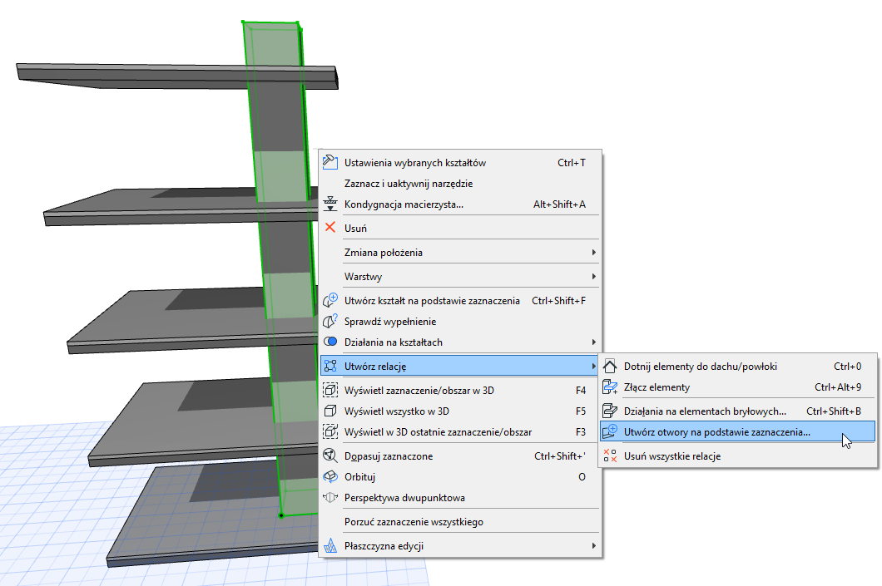This screenshot has height=586, width=882.
Task: Choose Złącz elementy in submenu
Action: click(x=737, y=387)
